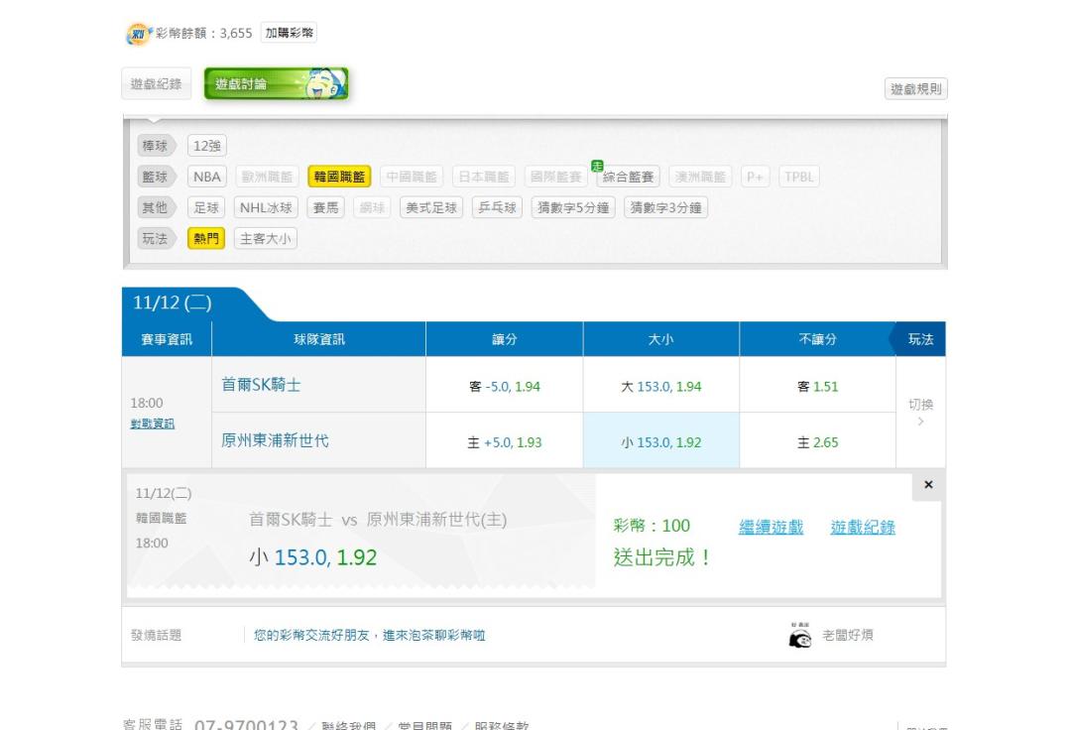The image size is (1071, 730).
Task: Click team name 原州東浦新世代
Action: coord(276,441)
